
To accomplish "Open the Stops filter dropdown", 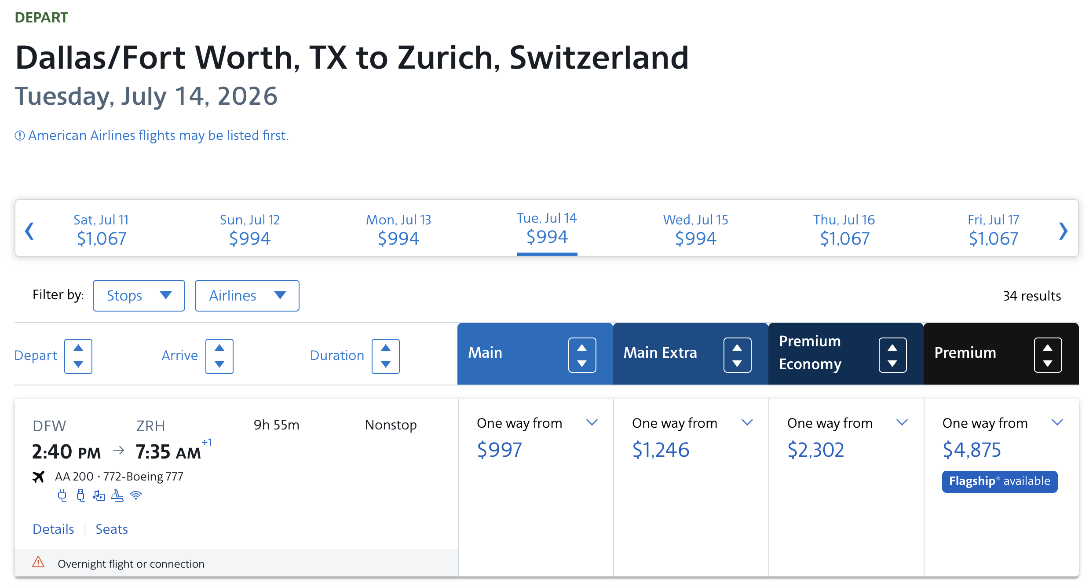I will click(x=139, y=296).
